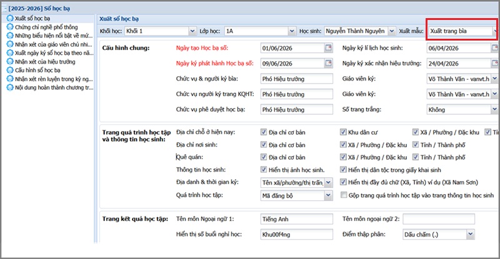Open 'Nhận xét rèn luyện trong kỳ ng...' sidebar entry
Image resolution: width=500 pixels, height=259 pixels.
pos(54,79)
